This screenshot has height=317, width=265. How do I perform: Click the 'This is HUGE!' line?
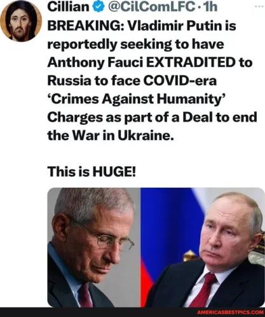[x=92, y=171]
